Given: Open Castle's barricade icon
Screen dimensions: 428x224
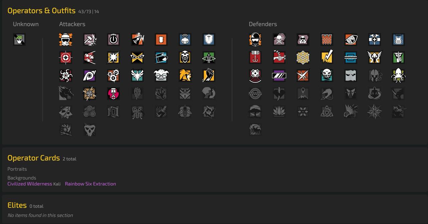Looking at the screenshot, I should click(327, 39).
